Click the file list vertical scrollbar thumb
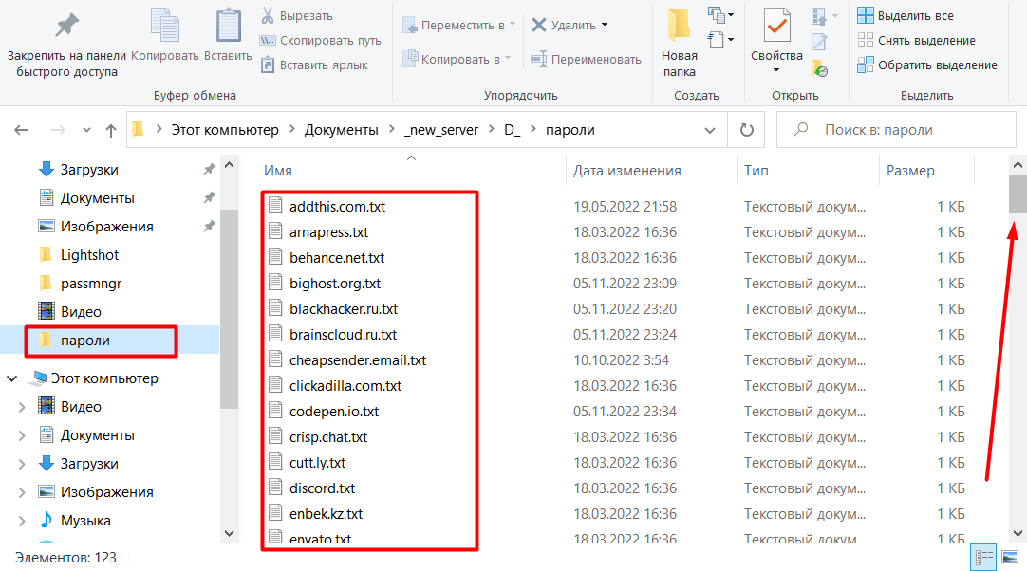This screenshot has height=571, width=1027. pyautogui.click(x=1018, y=193)
